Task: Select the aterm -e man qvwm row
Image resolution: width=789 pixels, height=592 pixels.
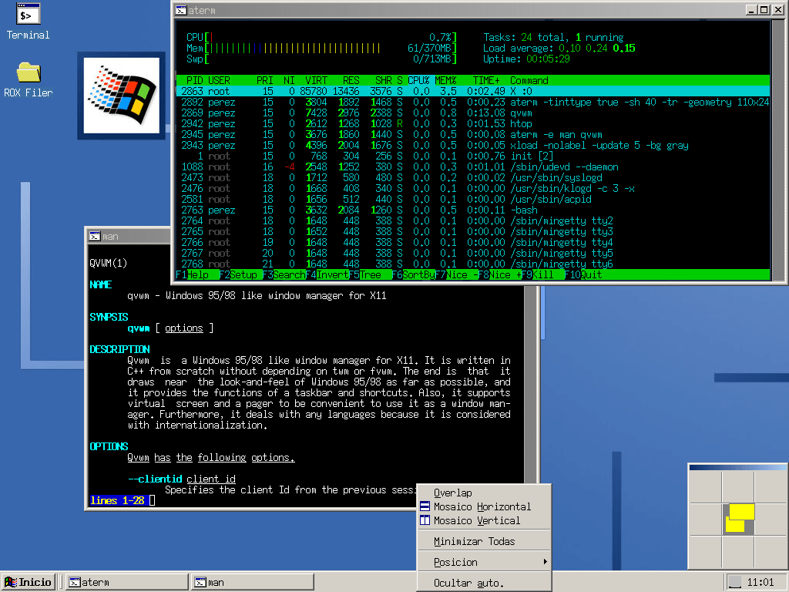Action: [x=472, y=134]
